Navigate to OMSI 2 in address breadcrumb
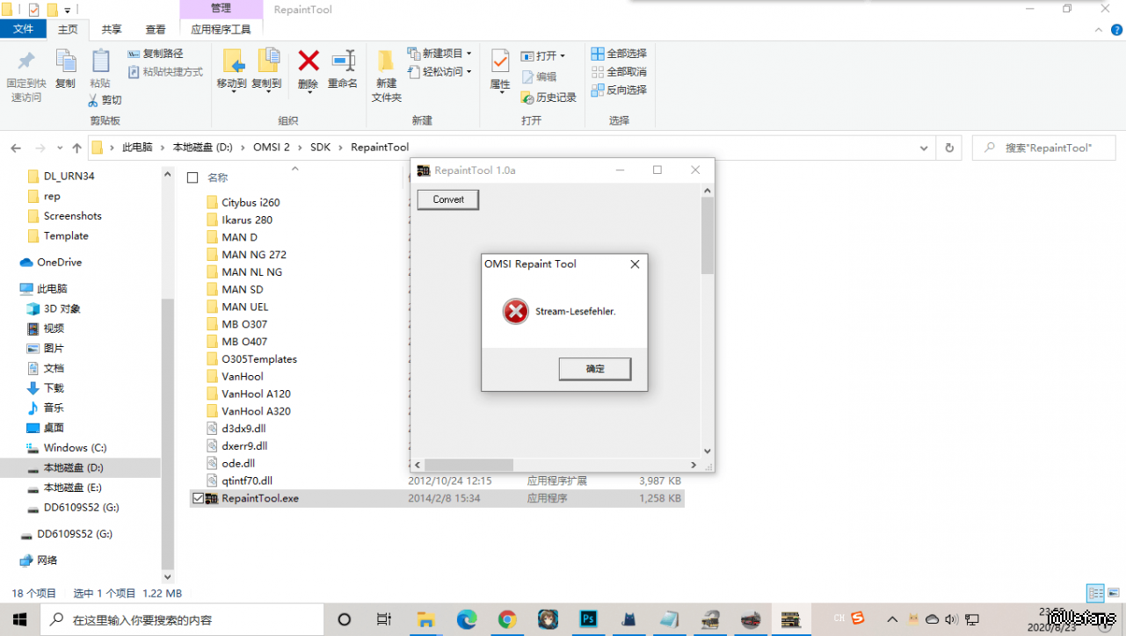 coord(272,148)
